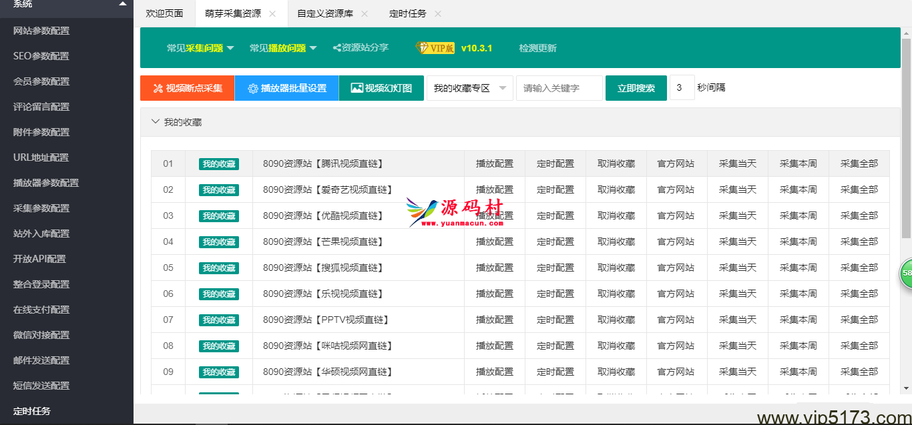Click the VIP版 diamond badge
The width and height of the screenshot is (912, 425).
click(x=435, y=48)
